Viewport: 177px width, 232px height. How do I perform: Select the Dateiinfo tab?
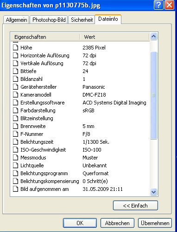tap(108, 19)
